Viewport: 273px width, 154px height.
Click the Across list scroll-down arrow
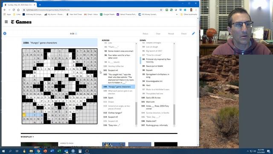point(136,126)
